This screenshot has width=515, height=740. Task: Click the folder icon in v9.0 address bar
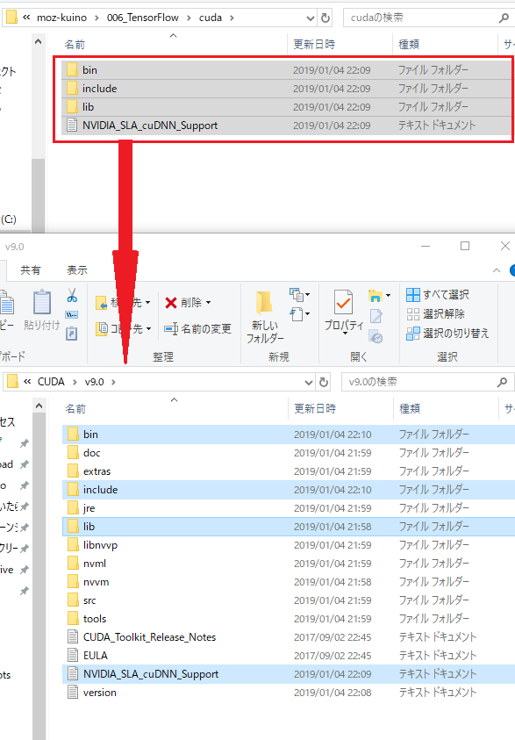[x=13, y=381]
